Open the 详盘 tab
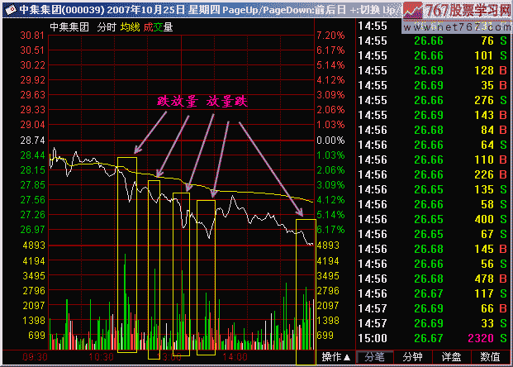This screenshot has height=367, width=513. click(x=453, y=357)
